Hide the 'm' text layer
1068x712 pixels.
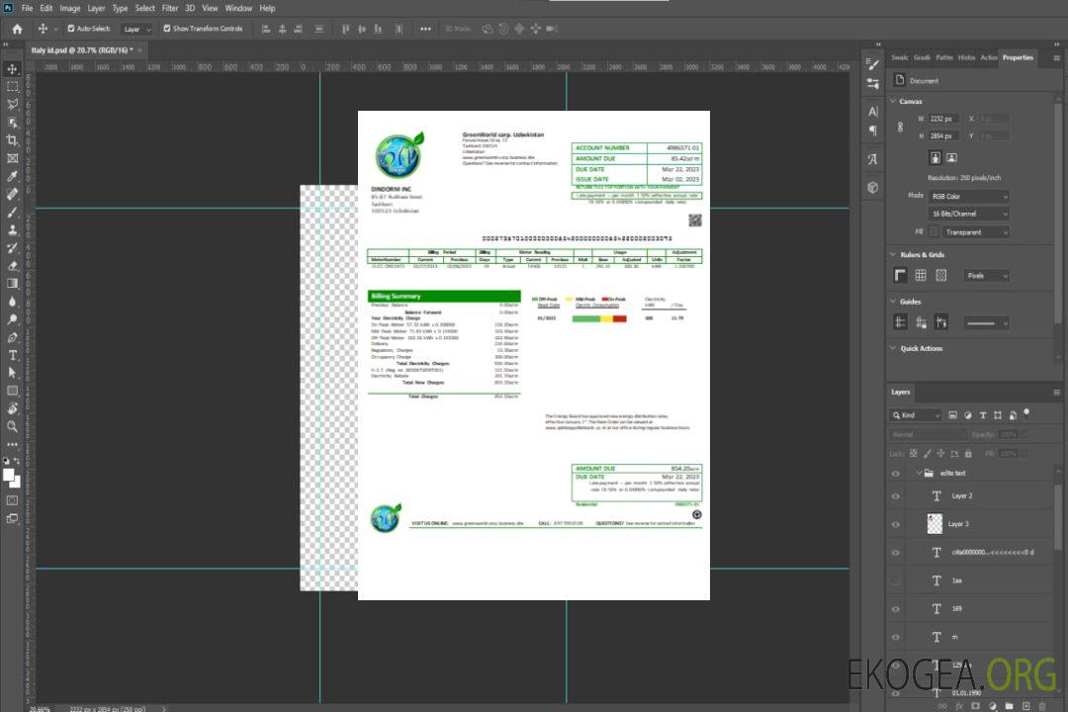[x=896, y=638]
